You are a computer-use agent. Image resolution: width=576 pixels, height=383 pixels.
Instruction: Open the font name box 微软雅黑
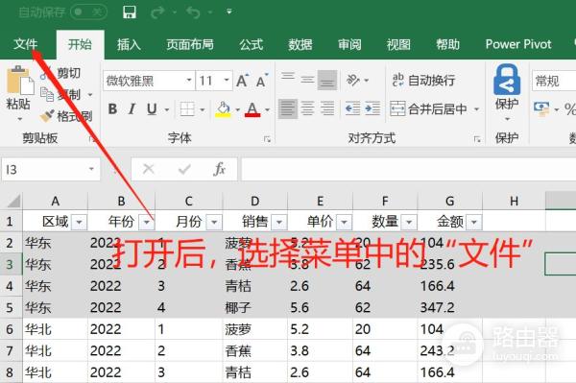tap(149, 81)
